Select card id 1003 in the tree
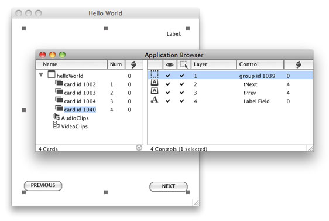This screenshot has height=221, width=329. (80, 93)
